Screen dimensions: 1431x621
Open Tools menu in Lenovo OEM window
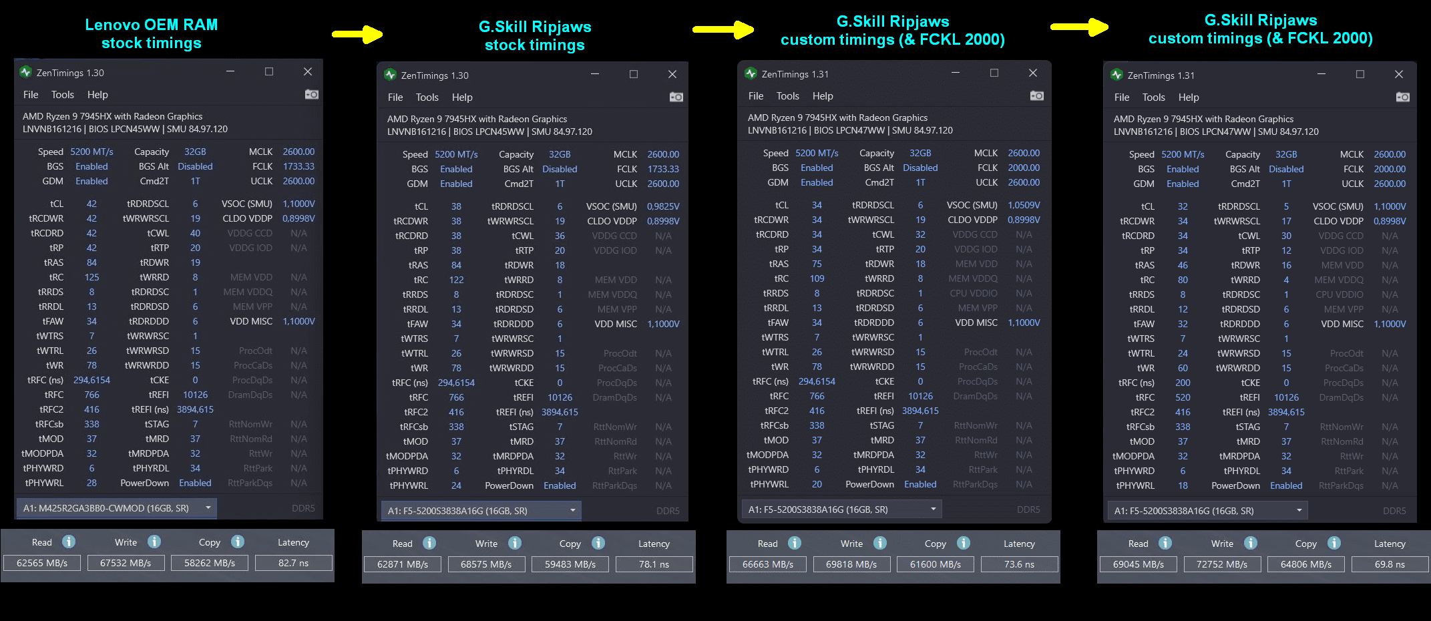(x=63, y=95)
